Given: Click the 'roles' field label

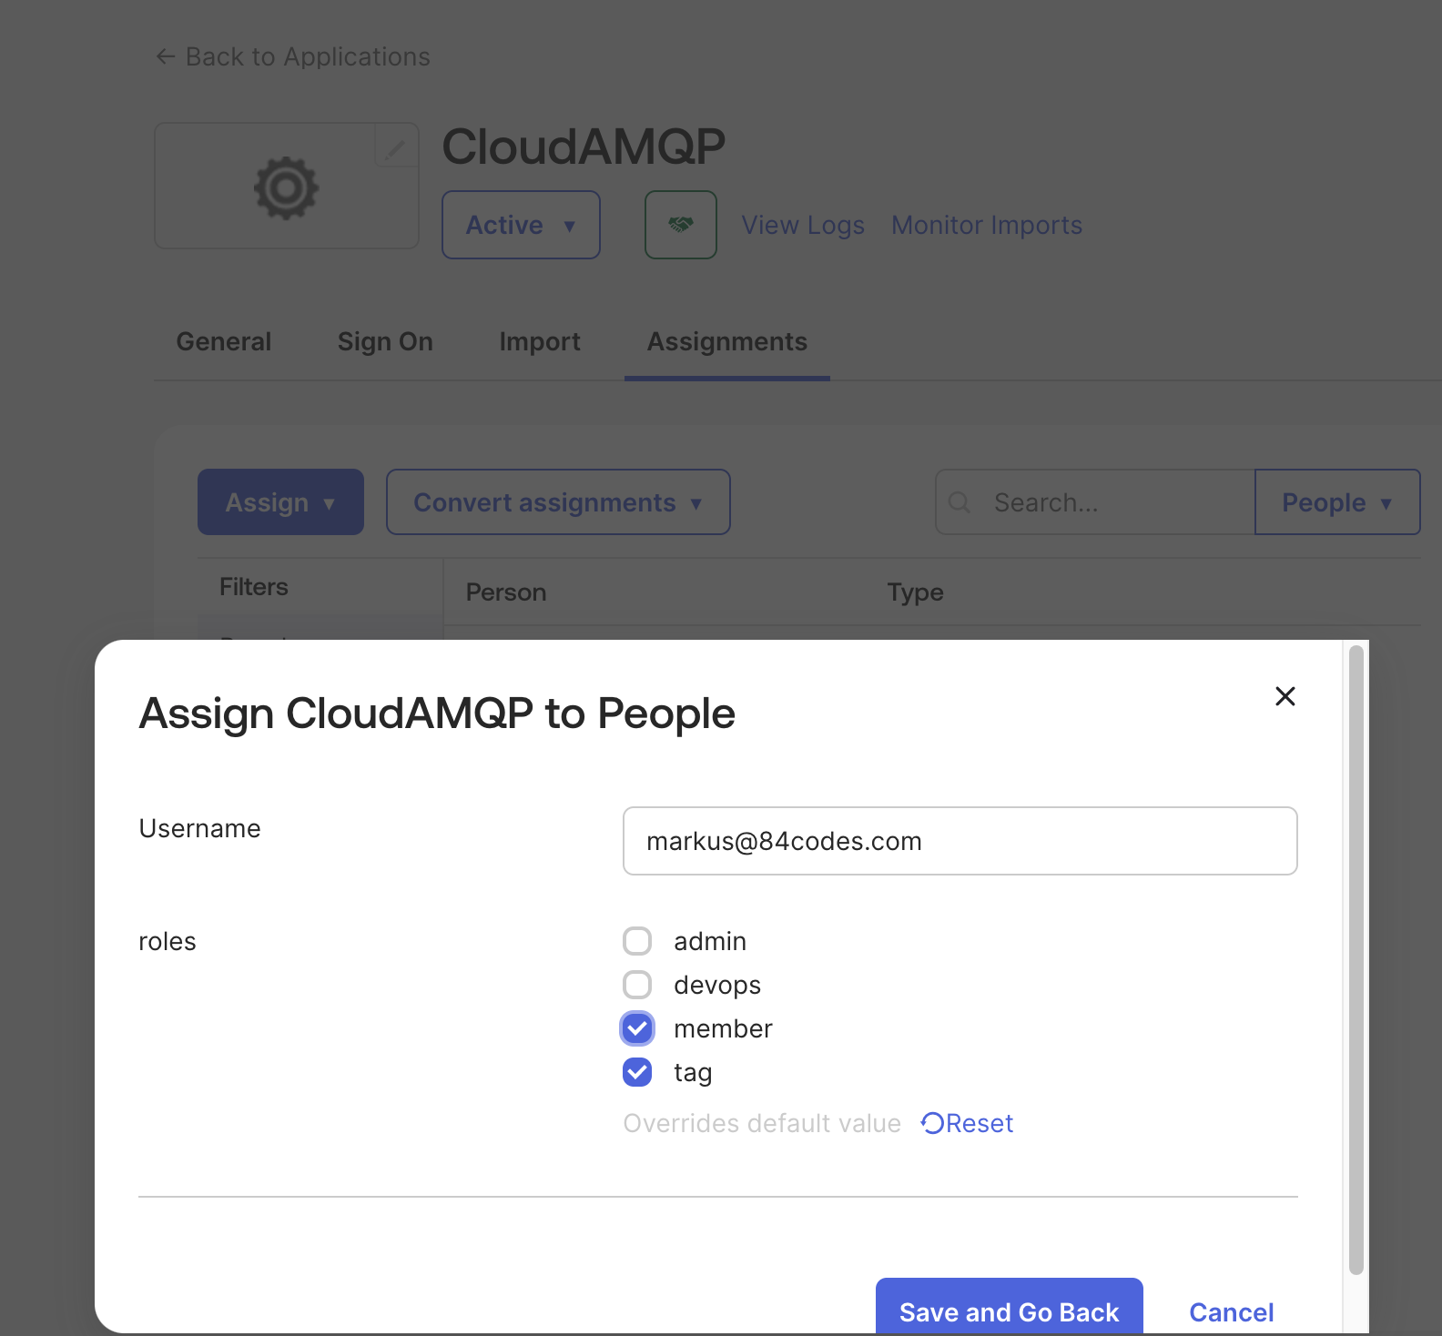Looking at the screenshot, I should 168,941.
